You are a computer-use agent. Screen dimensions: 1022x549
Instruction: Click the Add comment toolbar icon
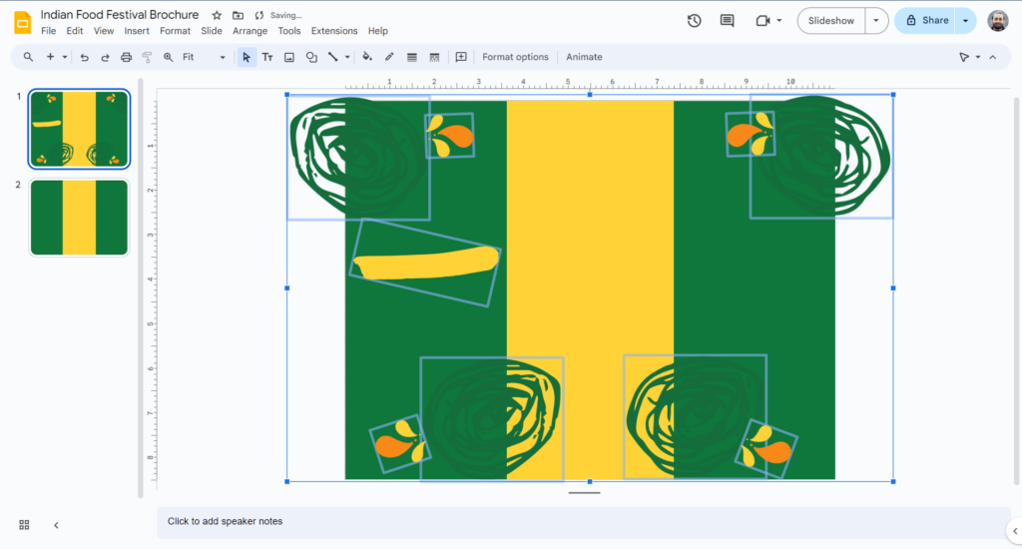(x=461, y=57)
